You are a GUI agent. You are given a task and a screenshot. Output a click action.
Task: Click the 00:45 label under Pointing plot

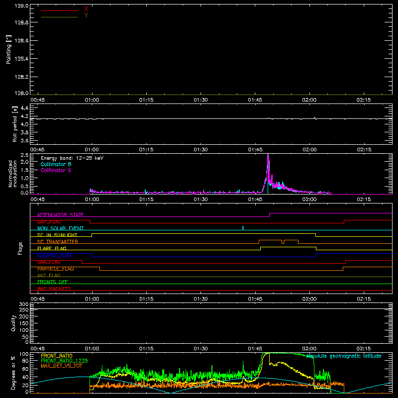pyautogui.click(x=37, y=100)
